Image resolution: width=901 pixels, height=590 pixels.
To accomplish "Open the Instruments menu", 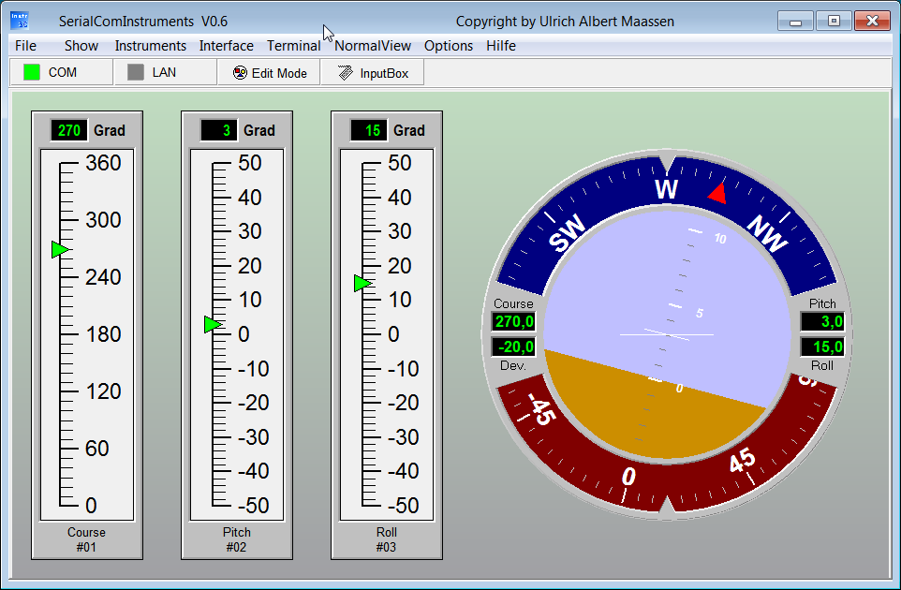I will pyautogui.click(x=151, y=46).
